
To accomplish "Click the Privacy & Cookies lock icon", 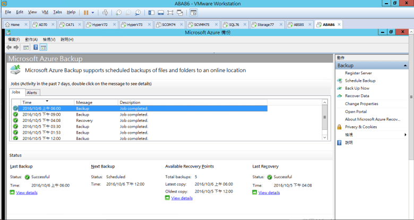I will click(x=339, y=127).
